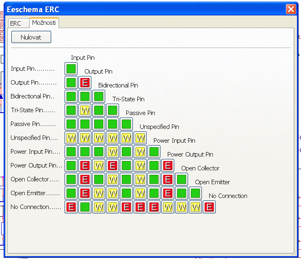The height and width of the screenshot is (259, 301).
Task: Toggle Open Collector row, Tri-State warning cell
Action: pos(113,179)
